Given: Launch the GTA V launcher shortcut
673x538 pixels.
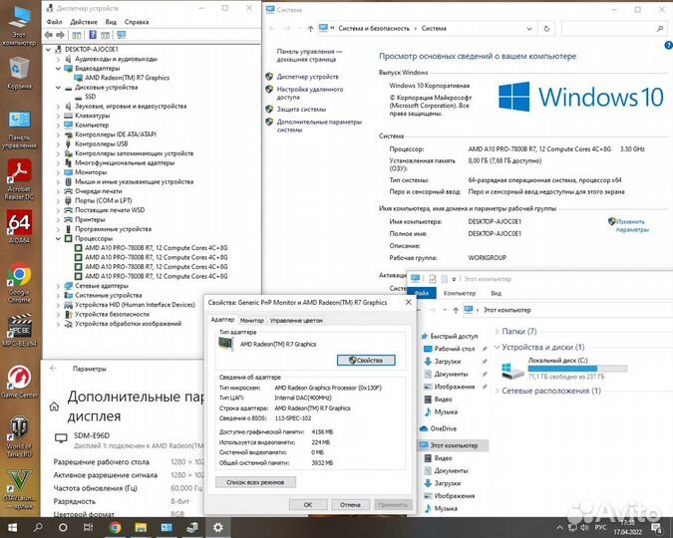Looking at the screenshot, I should 19,489.
